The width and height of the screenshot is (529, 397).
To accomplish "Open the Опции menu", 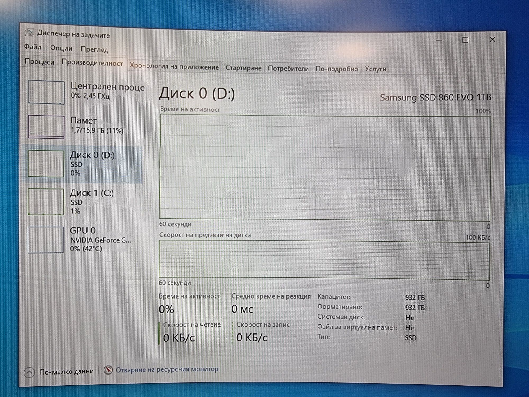I will click(x=61, y=48).
